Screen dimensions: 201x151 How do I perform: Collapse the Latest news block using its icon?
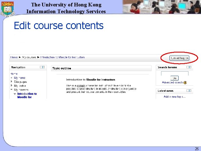189,91
